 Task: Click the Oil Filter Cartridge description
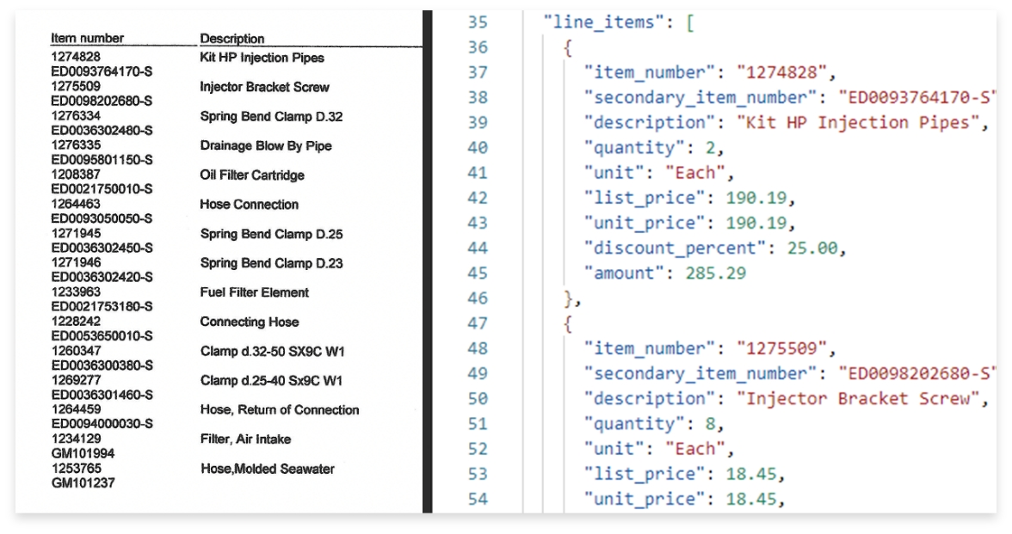[251, 175]
